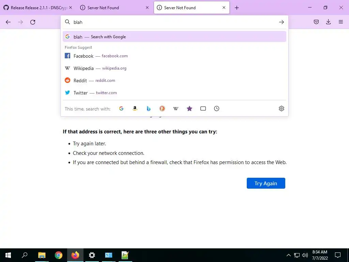Search this time with Amazon icon
Screen dimensions: 349x262
pyautogui.click(x=135, y=108)
